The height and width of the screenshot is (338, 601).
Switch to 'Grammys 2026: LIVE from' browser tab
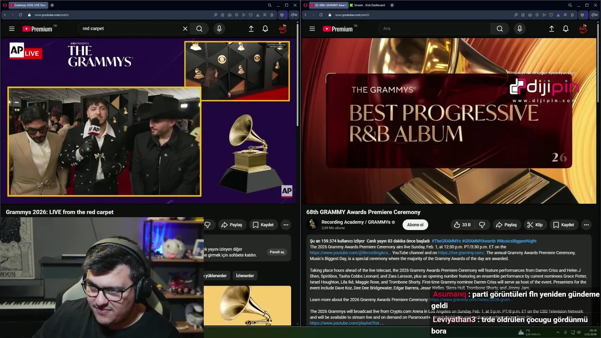pos(28,5)
